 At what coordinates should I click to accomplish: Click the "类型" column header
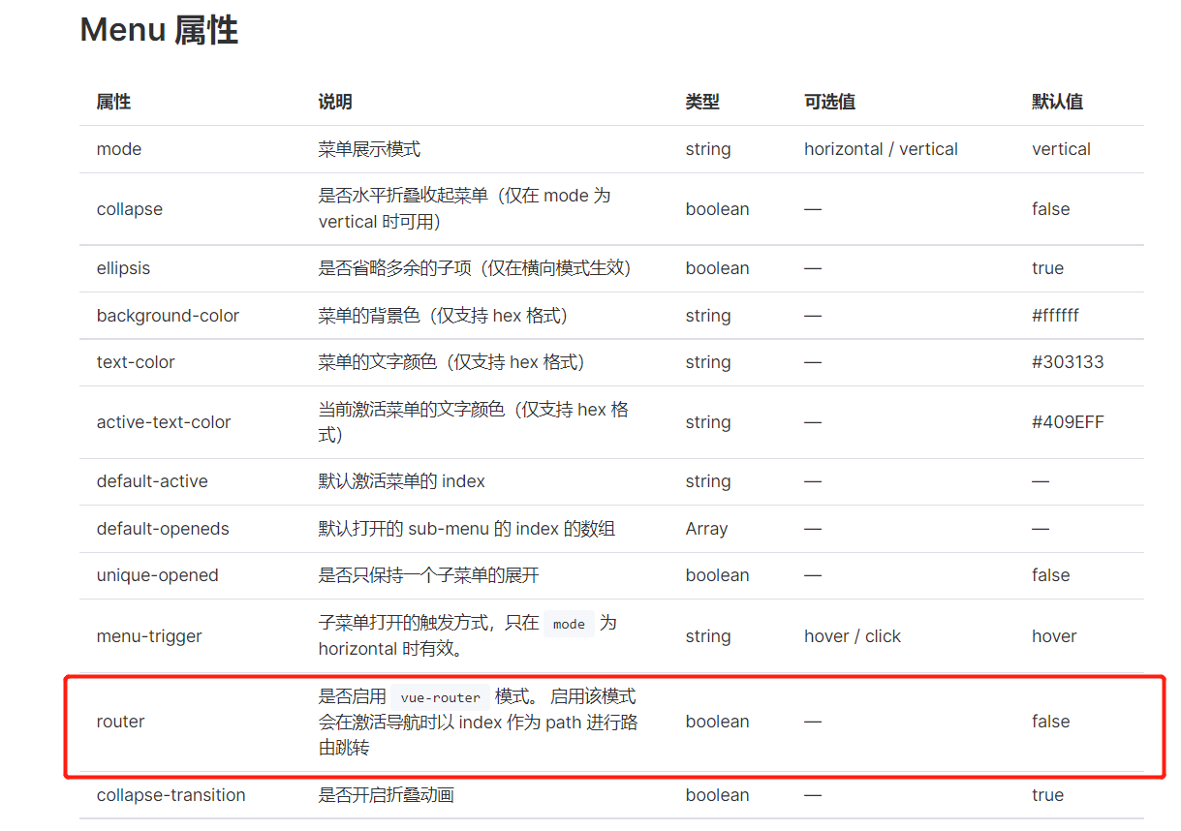coord(702,102)
